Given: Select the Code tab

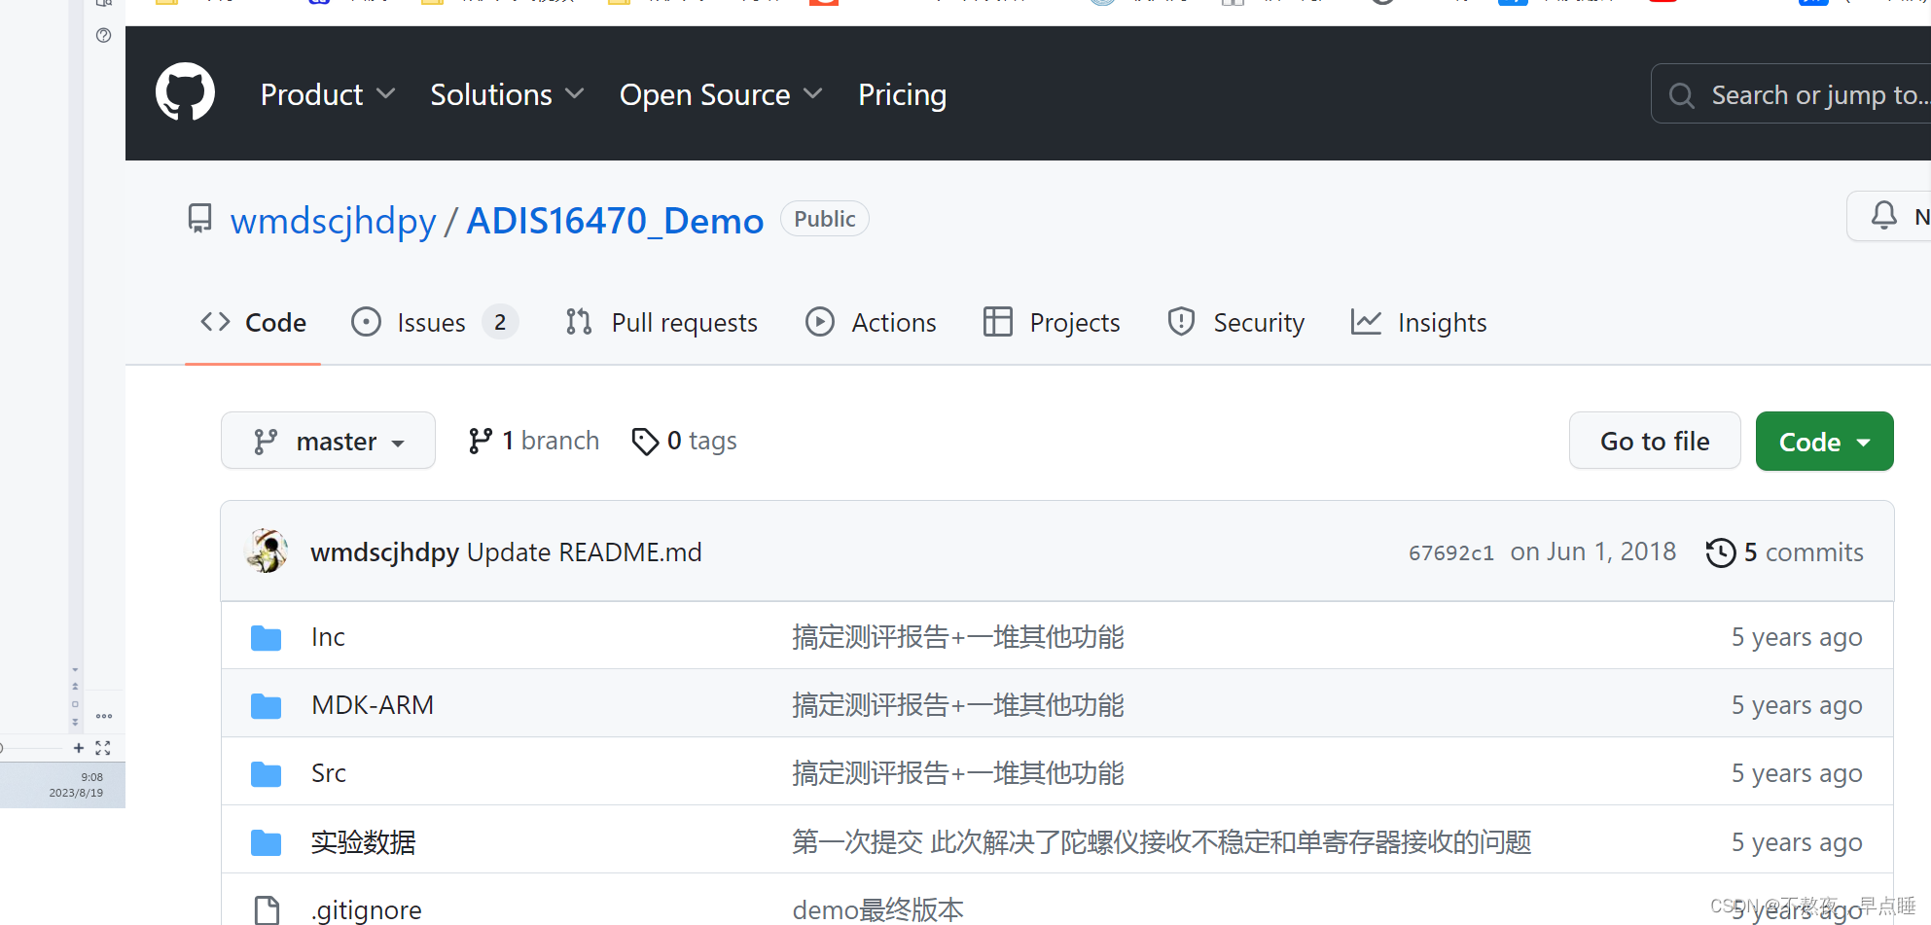Looking at the screenshot, I should click(x=253, y=322).
